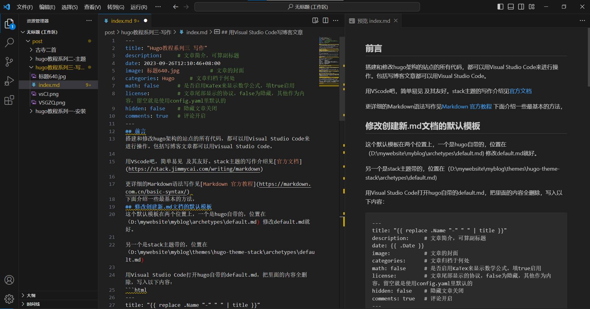The image size is (590, 309).
Task: Open the Accounts menu icon
Action: click(9, 280)
